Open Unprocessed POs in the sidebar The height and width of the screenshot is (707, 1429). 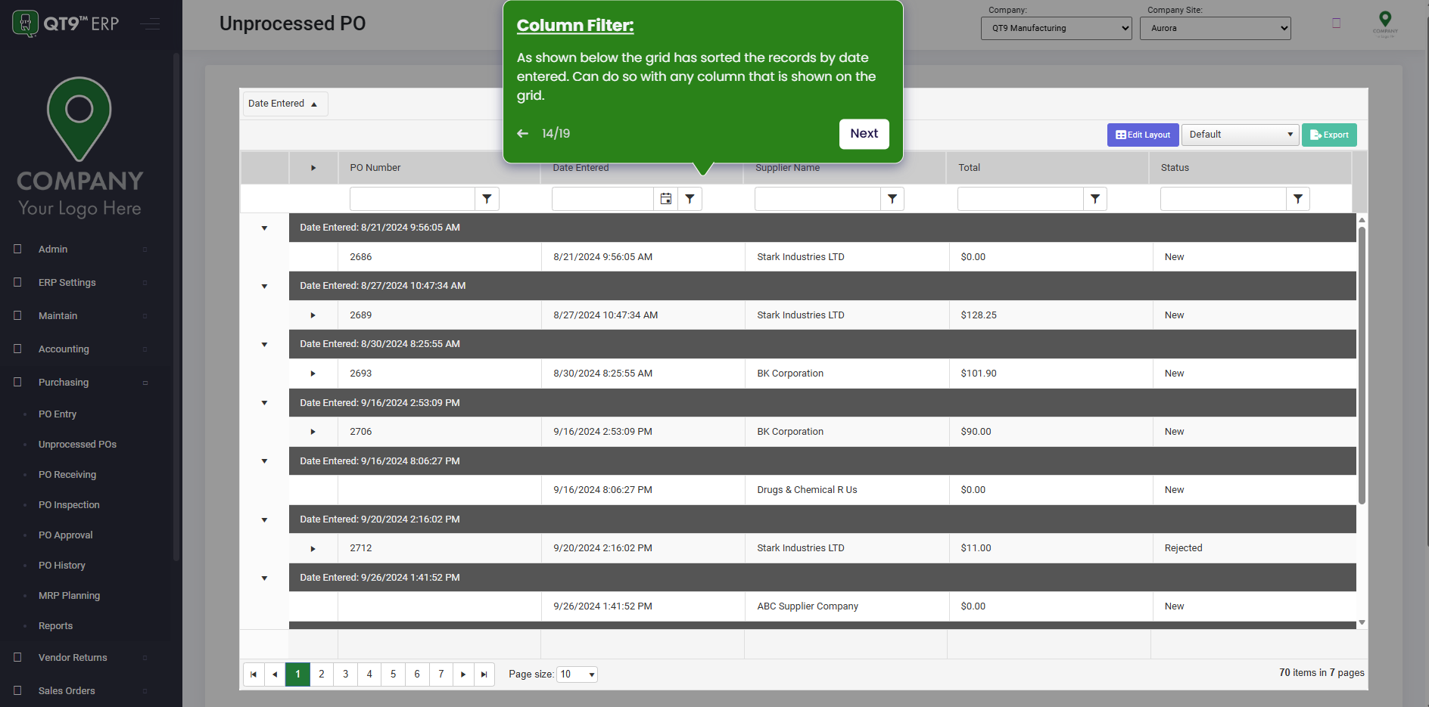[x=77, y=444]
